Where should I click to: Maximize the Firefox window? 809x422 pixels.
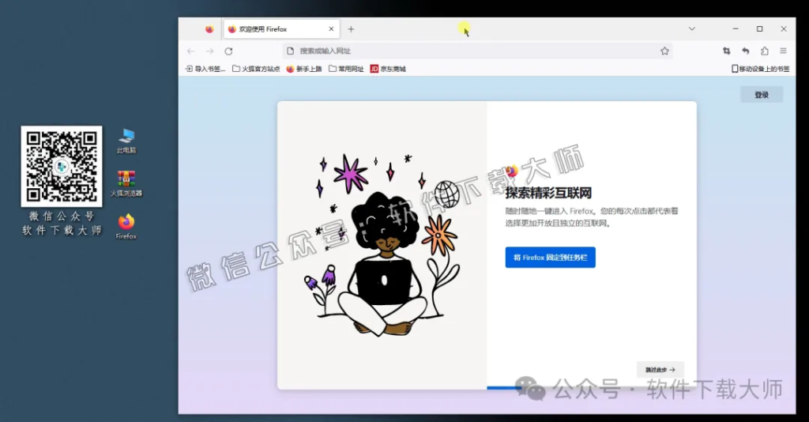[x=759, y=29]
